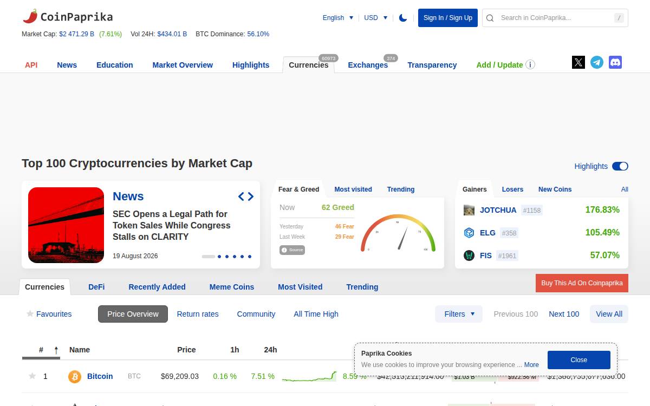Open the DeFi list tab

(96, 287)
